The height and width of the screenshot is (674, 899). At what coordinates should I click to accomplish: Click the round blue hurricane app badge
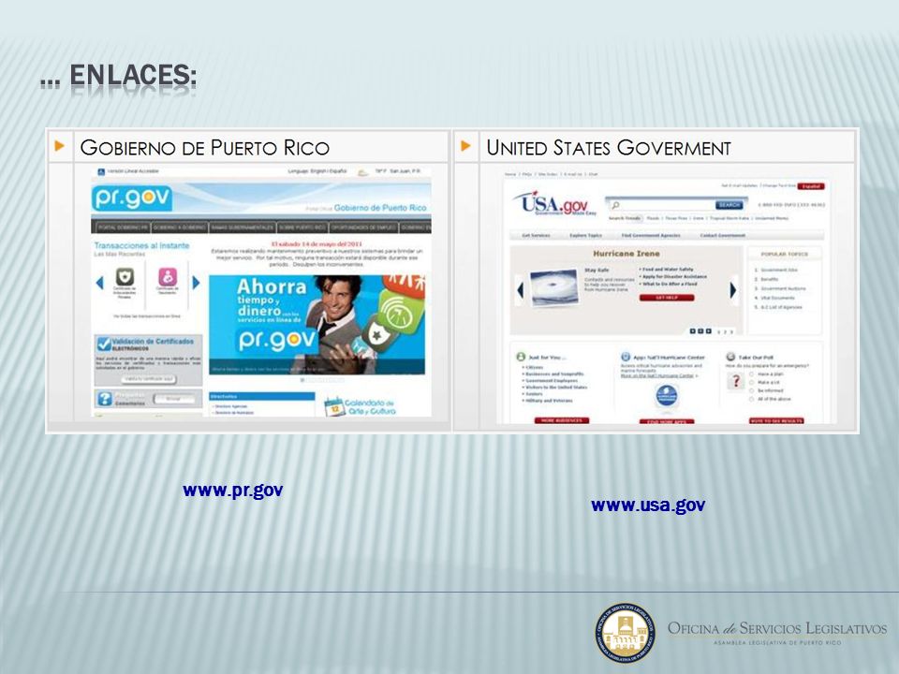666,395
